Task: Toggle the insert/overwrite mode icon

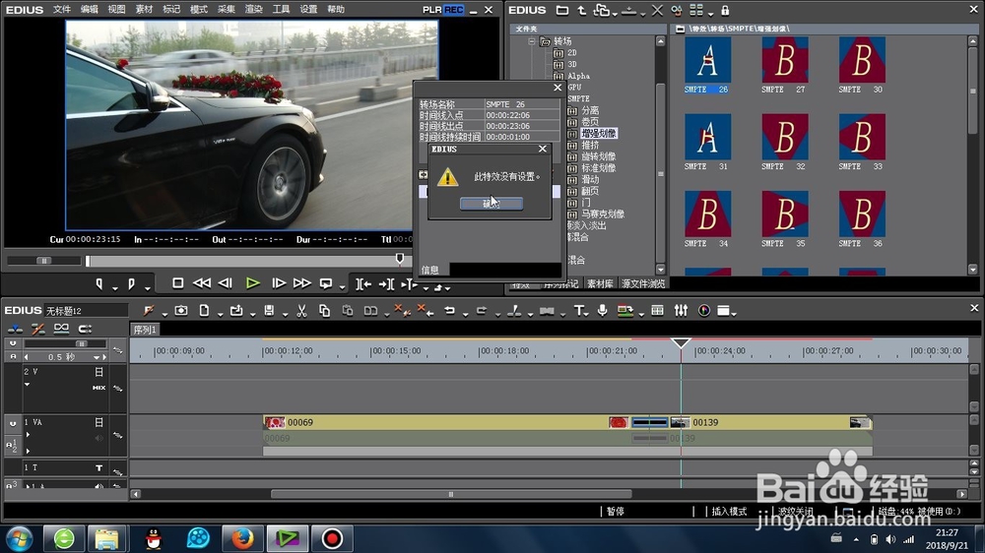Action: pyautogui.click(x=15, y=329)
